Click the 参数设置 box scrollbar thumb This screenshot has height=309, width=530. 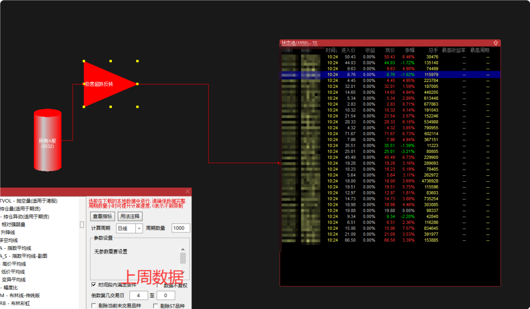(x=183, y=258)
